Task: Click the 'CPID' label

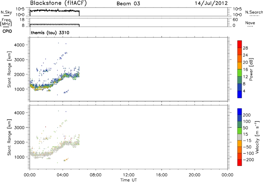Action: tap(7, 31)
